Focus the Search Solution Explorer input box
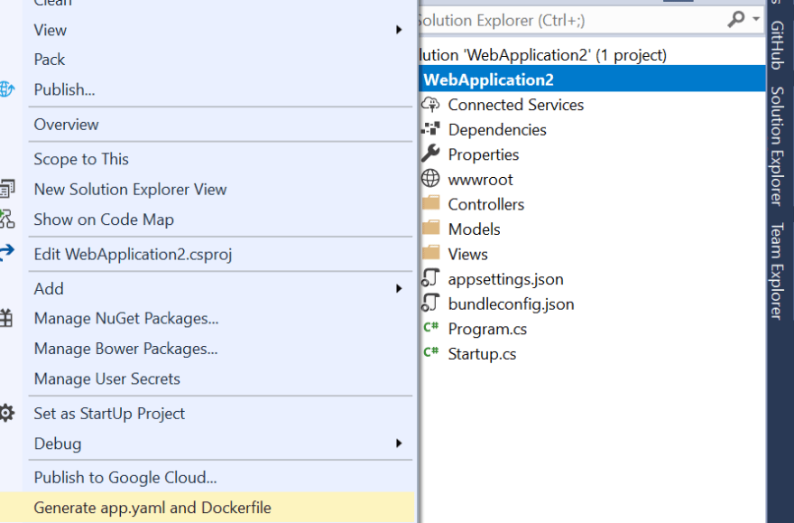This screenshot has width=794, height=523. [571, 20]
